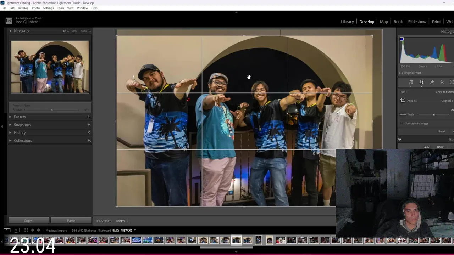Switch to the Slideshow module

click(x=417, y=22)
